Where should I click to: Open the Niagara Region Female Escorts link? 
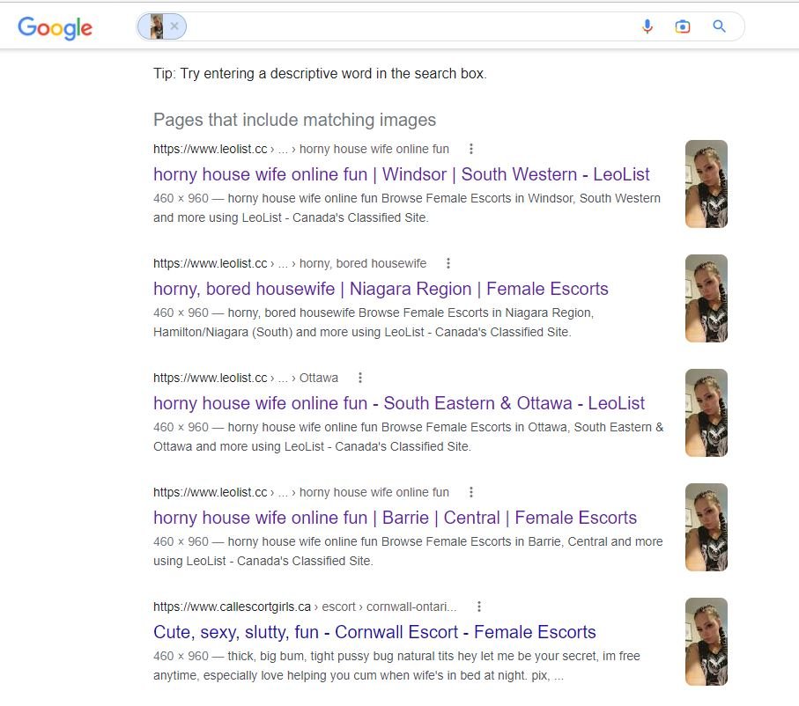coord(381,289)
